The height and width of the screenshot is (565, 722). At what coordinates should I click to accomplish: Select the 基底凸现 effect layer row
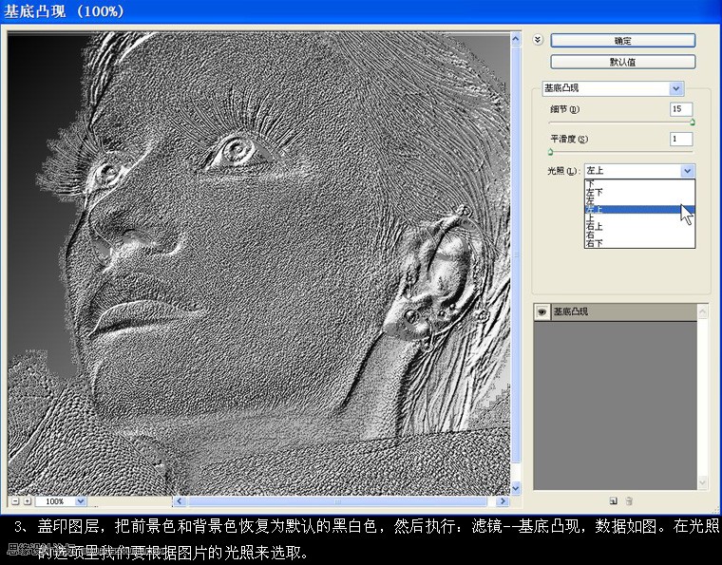pyautogui.click(x=616, y=312)
